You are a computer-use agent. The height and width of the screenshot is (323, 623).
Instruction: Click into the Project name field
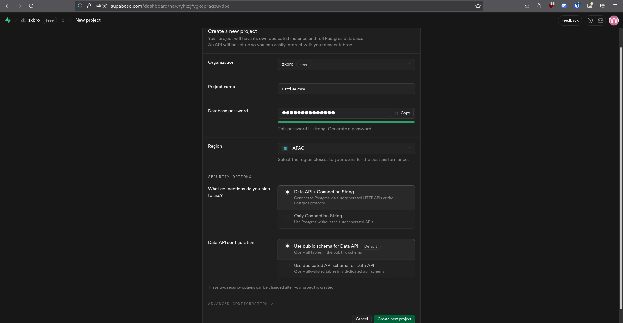click(x=346, y=89)
